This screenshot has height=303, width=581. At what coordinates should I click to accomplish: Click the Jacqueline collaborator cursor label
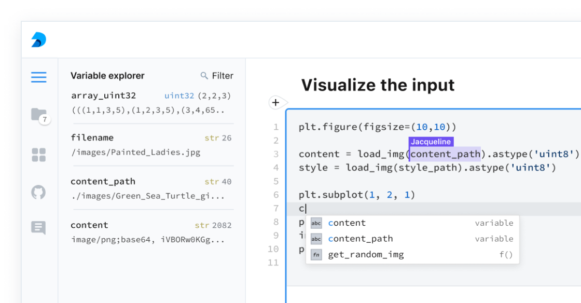point(431,142)
